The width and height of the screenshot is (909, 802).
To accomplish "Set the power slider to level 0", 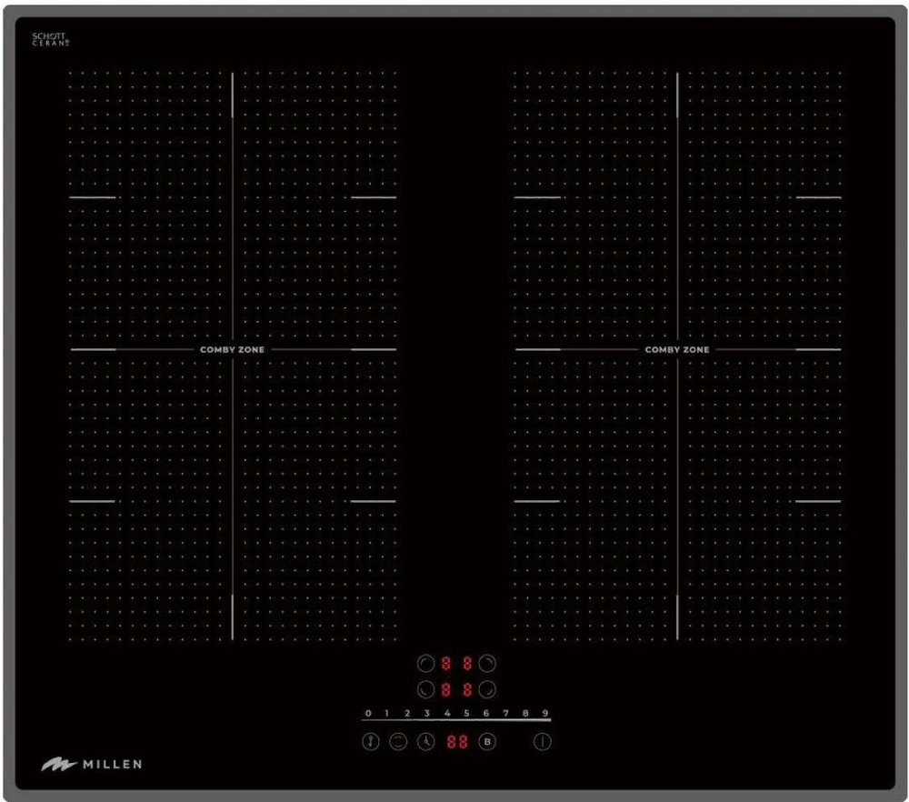I will click(x=368, y=714).
